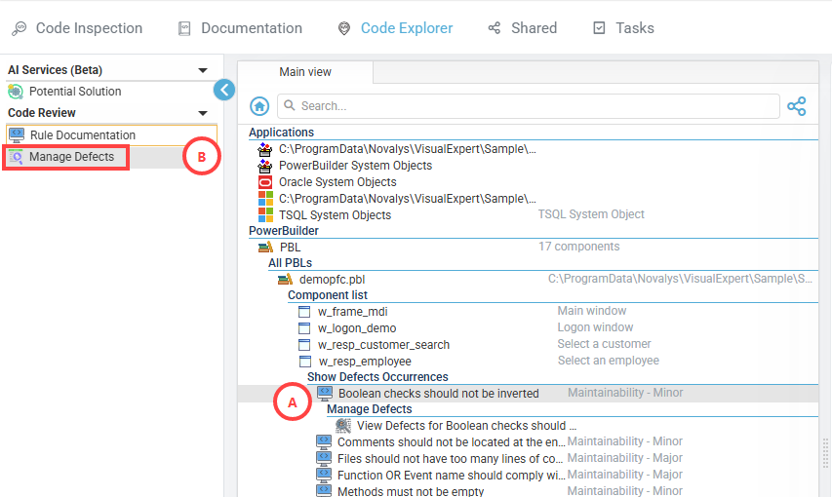832x497 pixels.
Task: Click the Manage Defects magnifier icon
Action: click(x=16, y=157)
